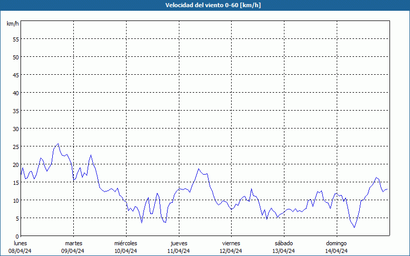Click the 'lunes' day label
The width and height of the screenshot is (410, 256).
click(x=20, y=243)
